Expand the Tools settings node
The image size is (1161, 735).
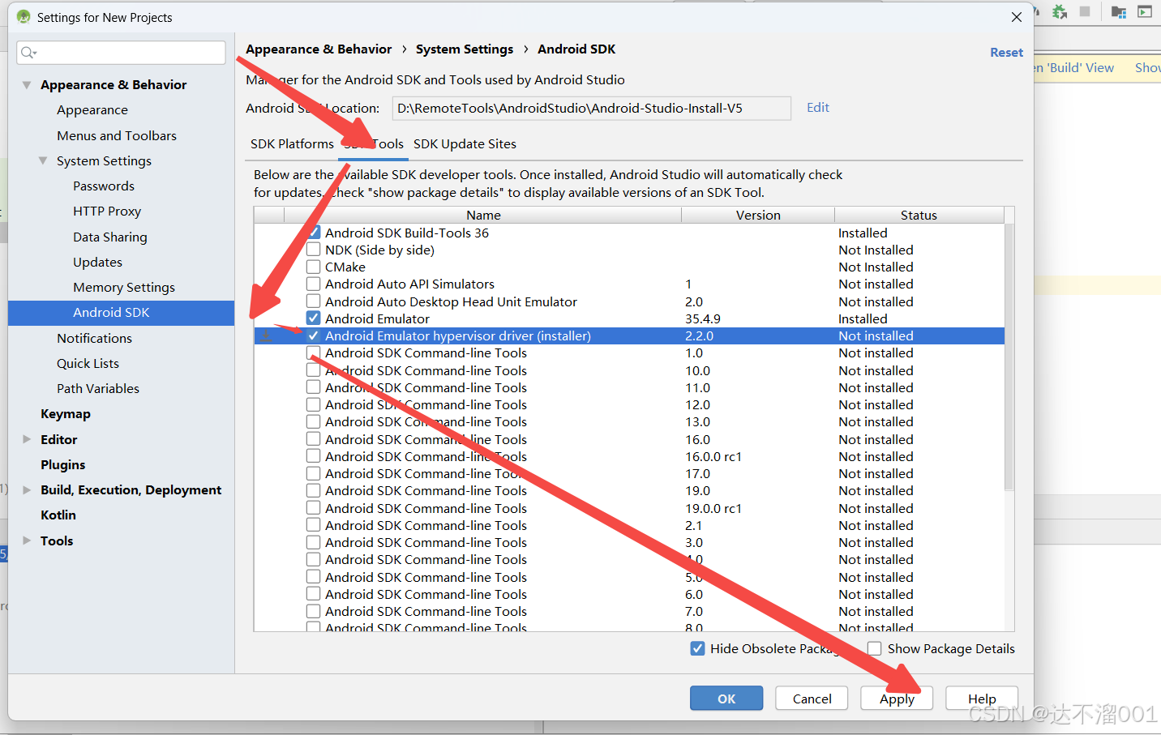(27, 541)
